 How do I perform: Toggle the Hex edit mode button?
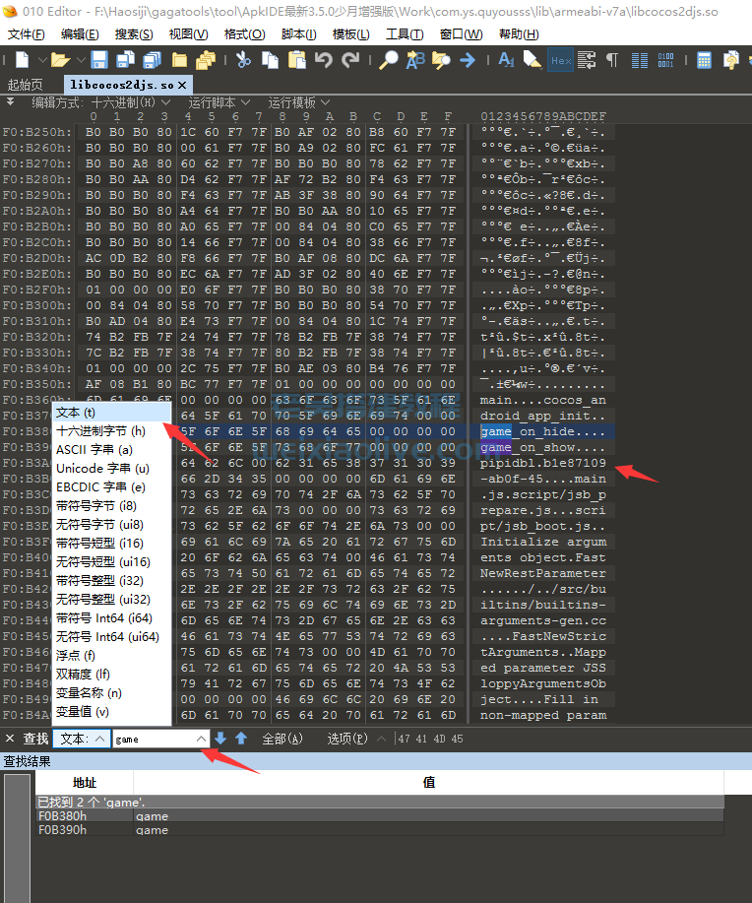pos(560,60)
